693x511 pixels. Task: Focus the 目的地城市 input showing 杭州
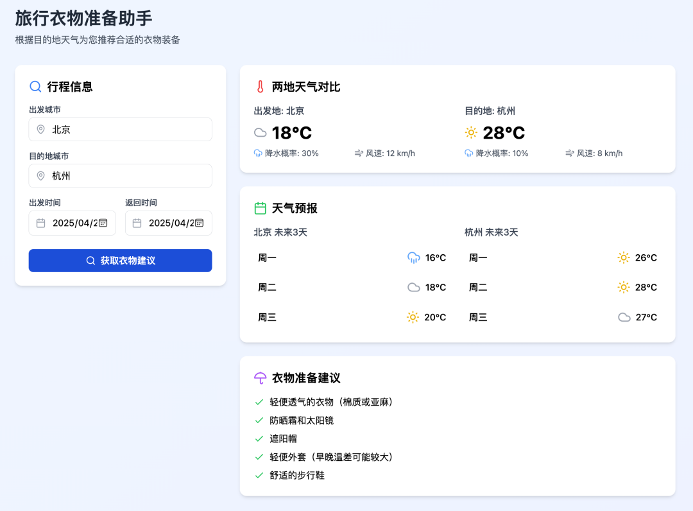128,176
